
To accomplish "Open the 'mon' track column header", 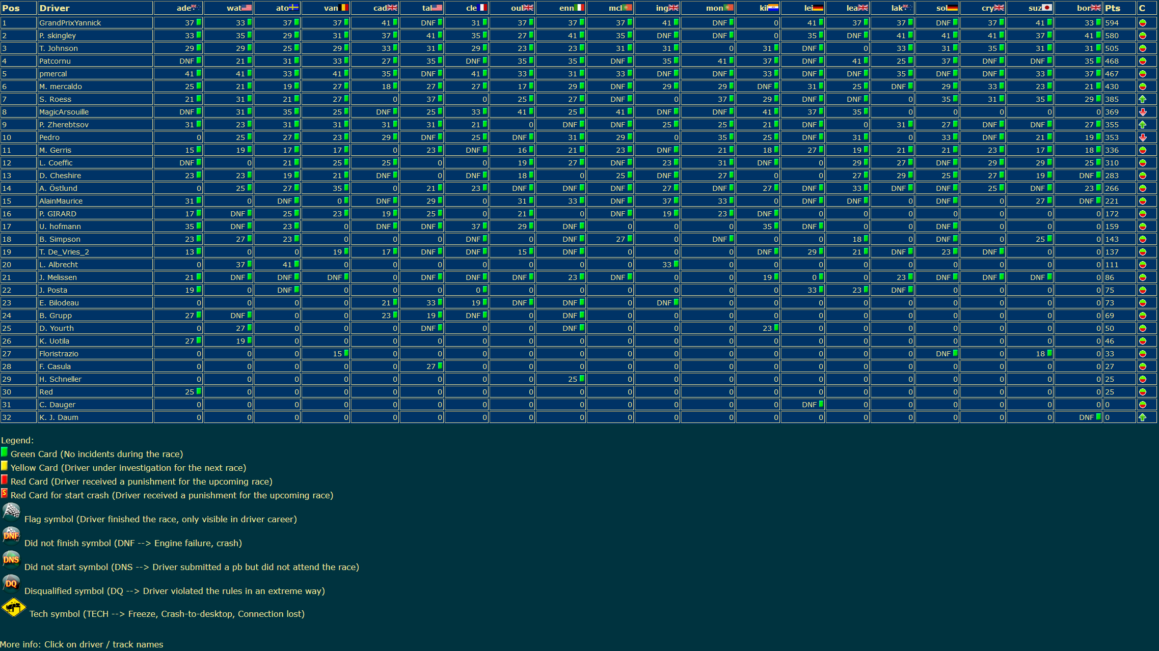I will point(714,8).
